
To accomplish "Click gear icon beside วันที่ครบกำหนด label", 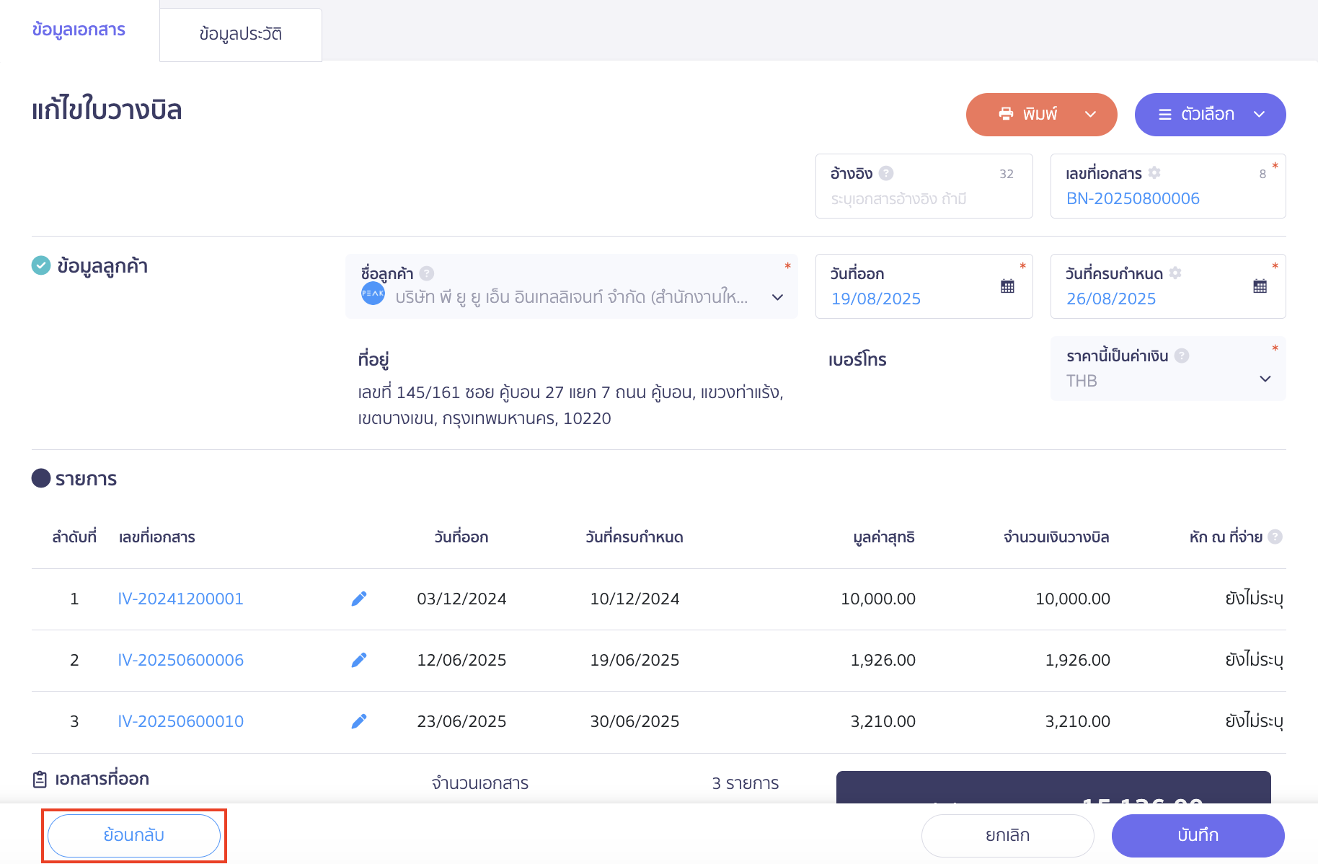I will click(1175, 273).
